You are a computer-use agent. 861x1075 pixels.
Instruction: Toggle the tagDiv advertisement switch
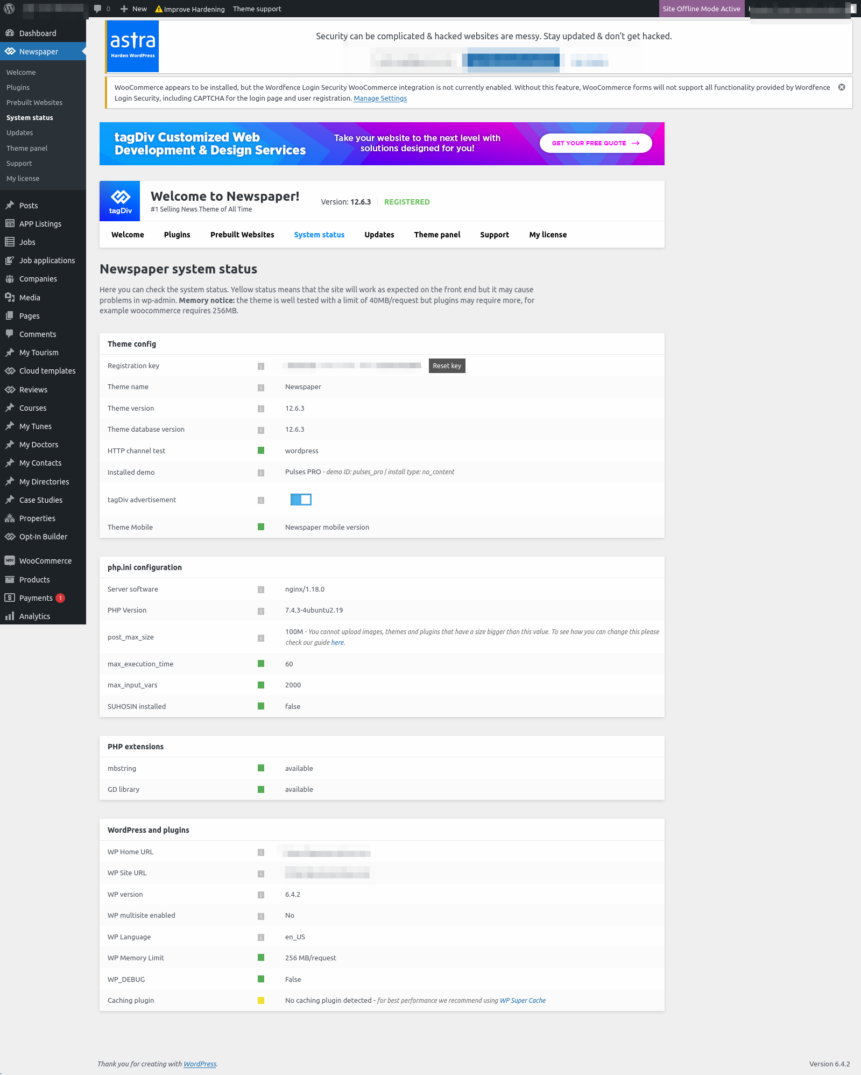pos(301,500)
